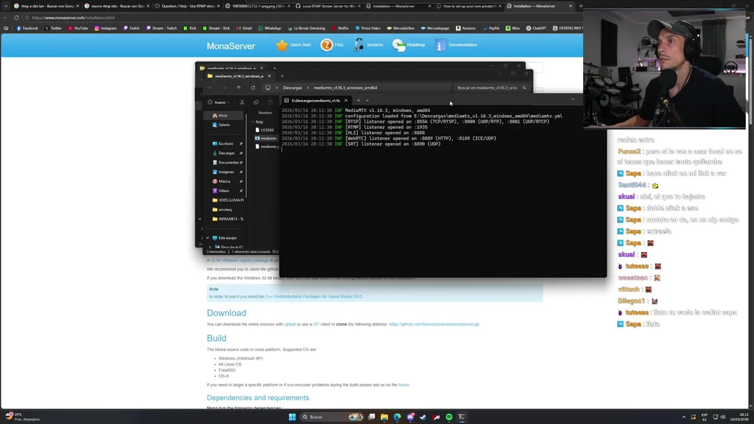Open Documentos in Explorer sidebar
The image size is (754, 424).
227,163
